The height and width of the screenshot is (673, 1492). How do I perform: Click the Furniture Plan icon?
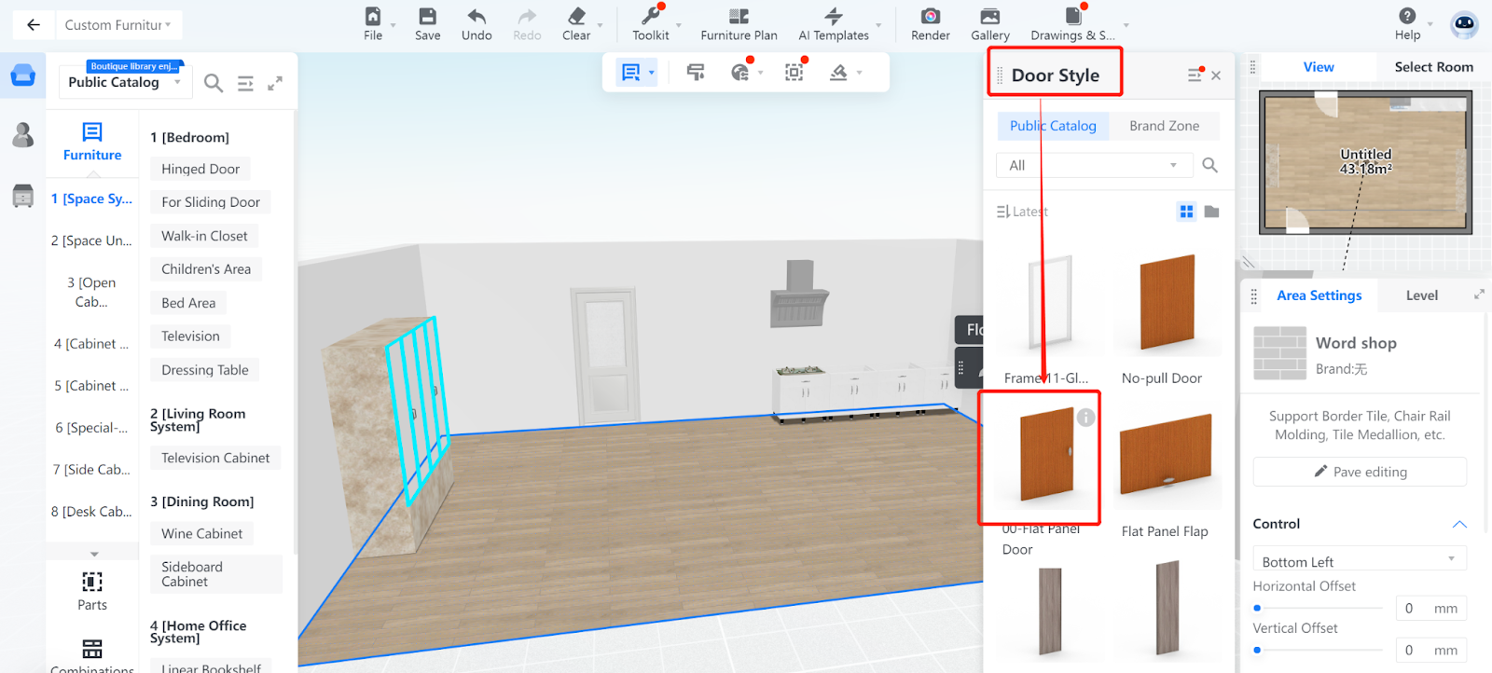click(x=739, y=17)
